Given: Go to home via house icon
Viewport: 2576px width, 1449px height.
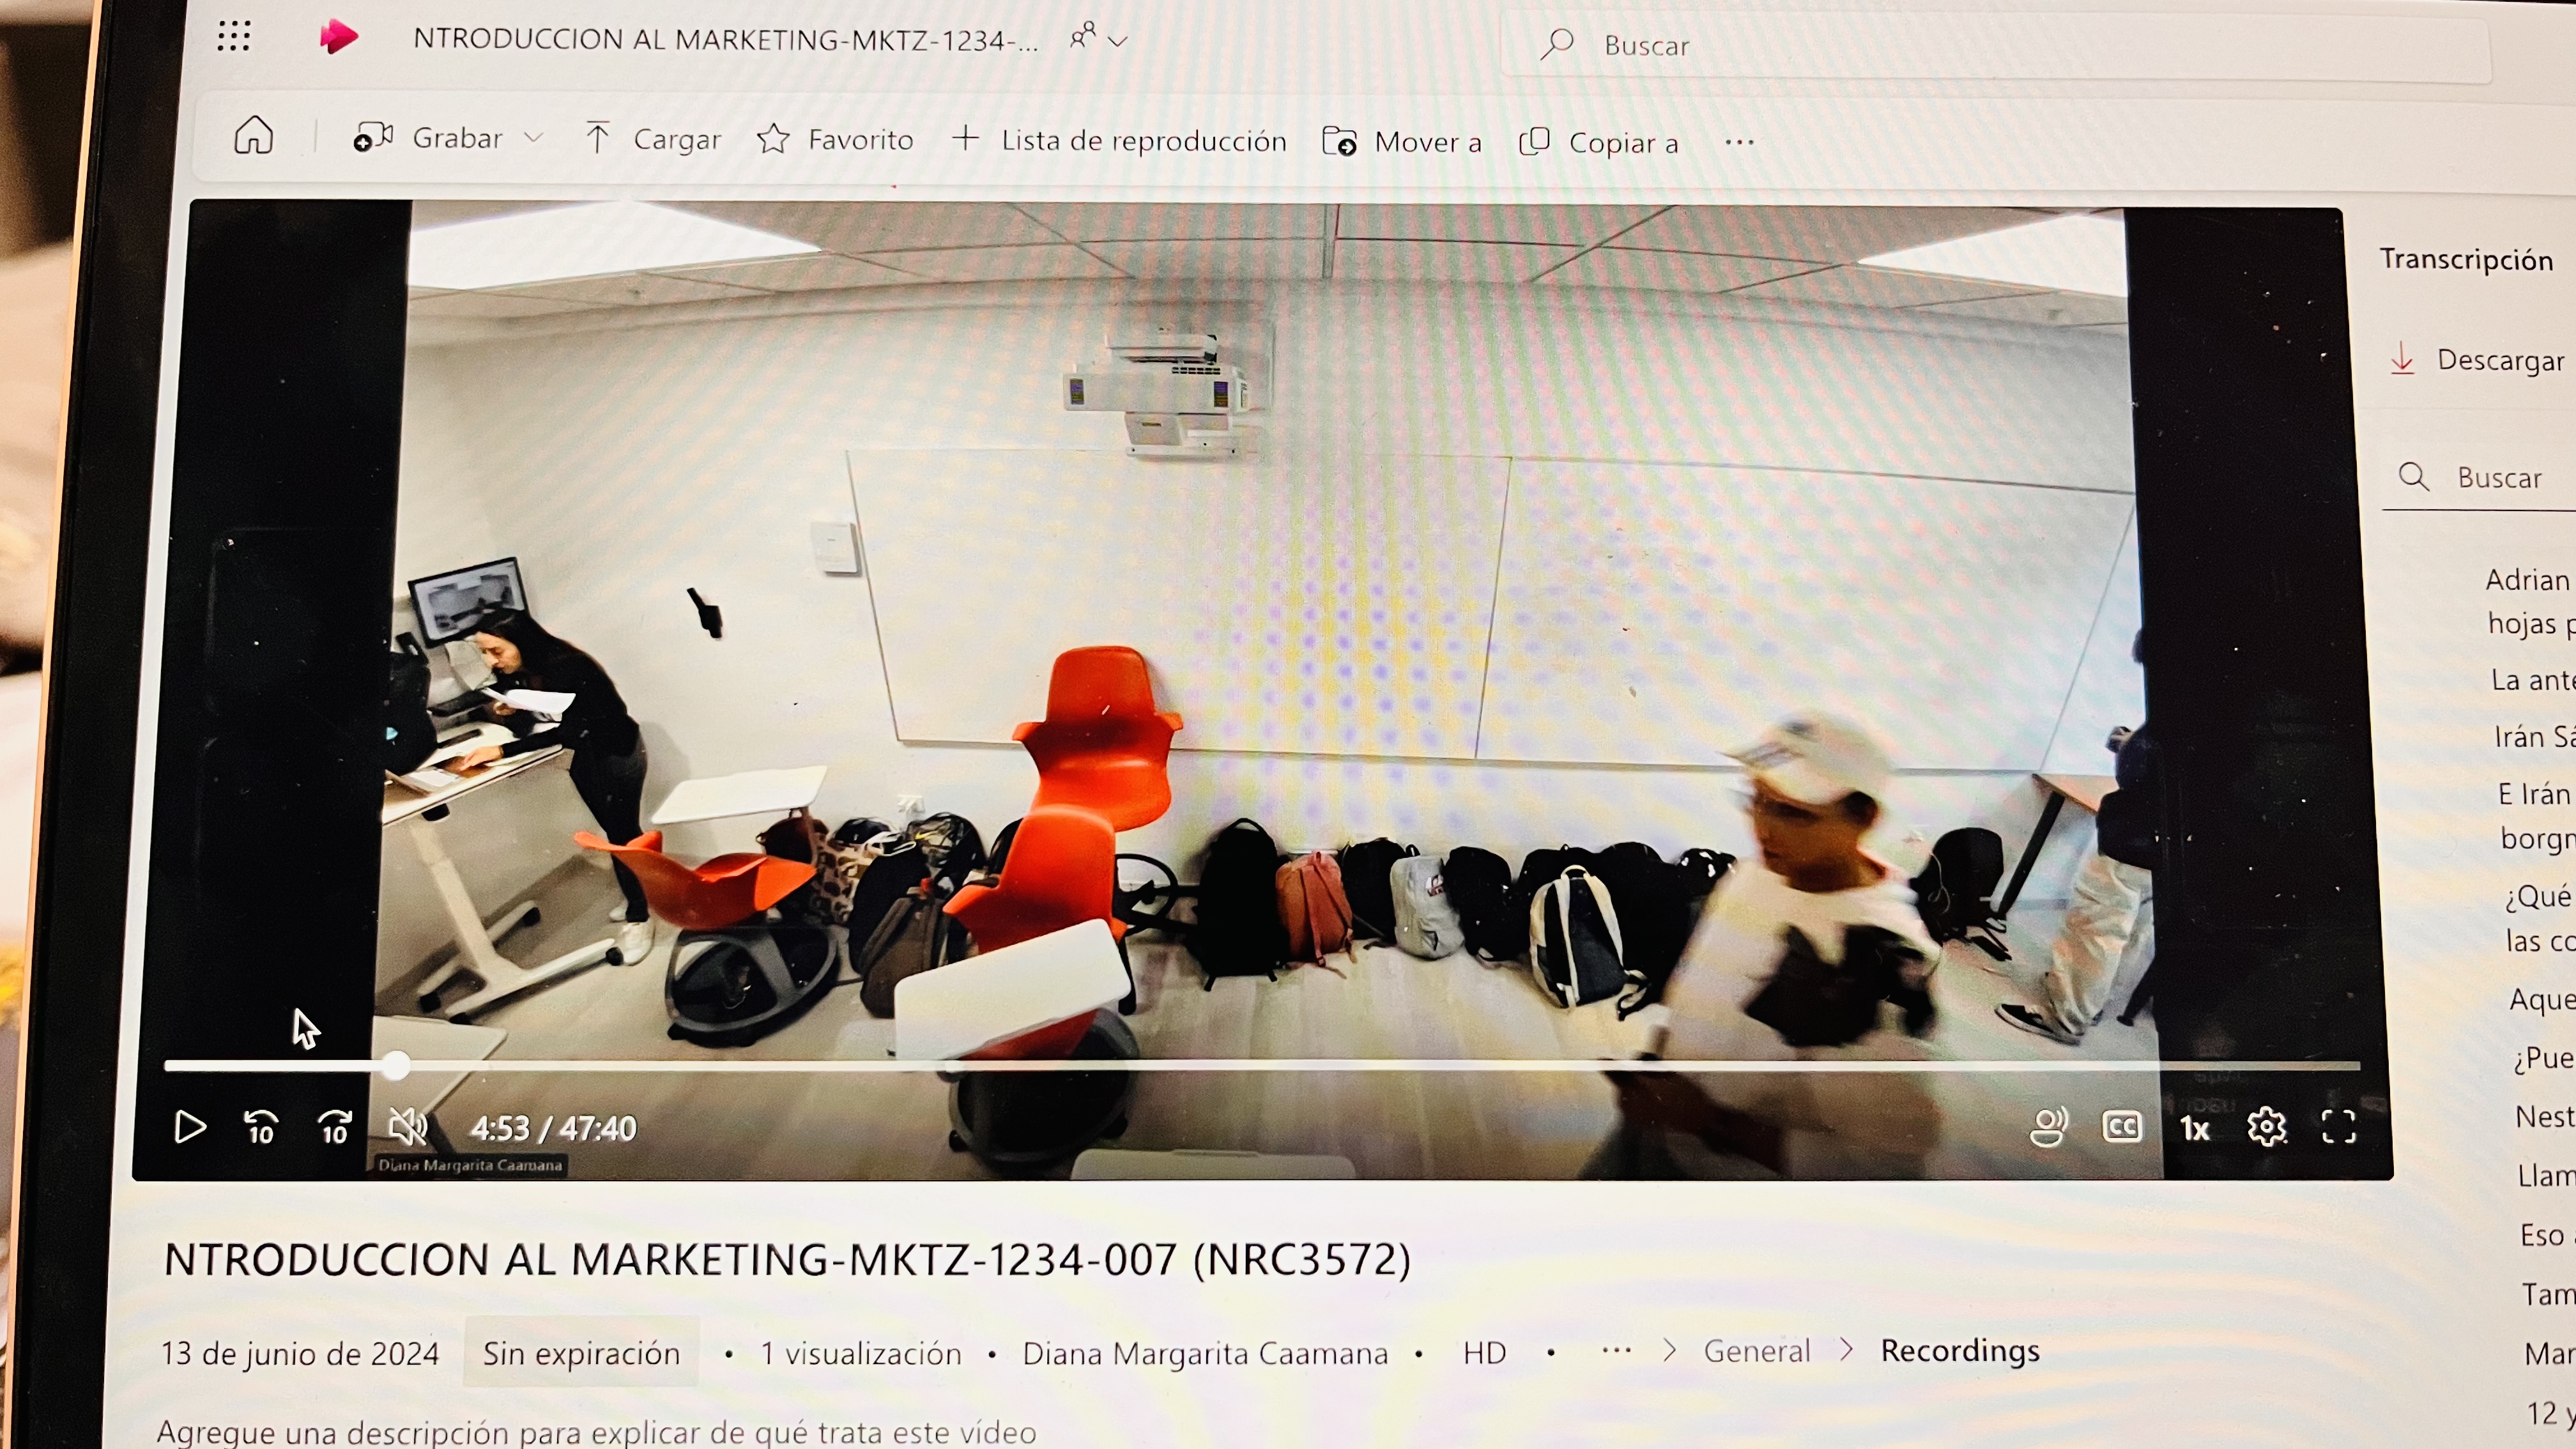Looking at the screenshot, I should click(254, 136).
